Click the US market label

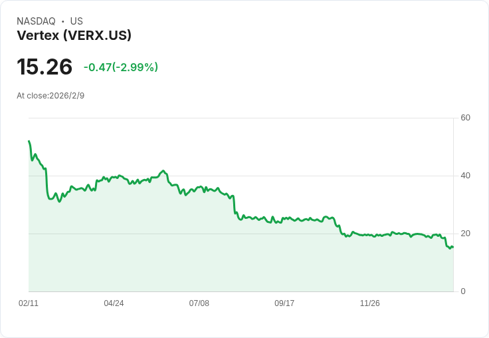[76, 21]
